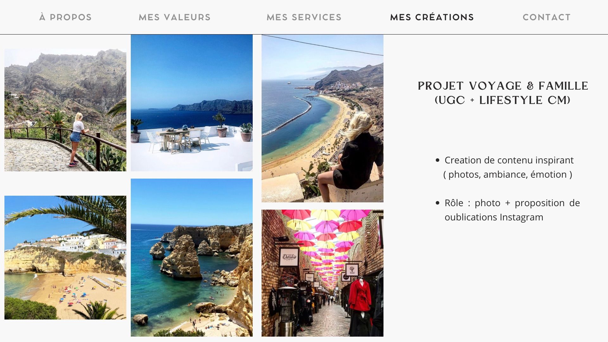View white terrace table sea photo
Screen dimensions: 608x342
(192, 103)
